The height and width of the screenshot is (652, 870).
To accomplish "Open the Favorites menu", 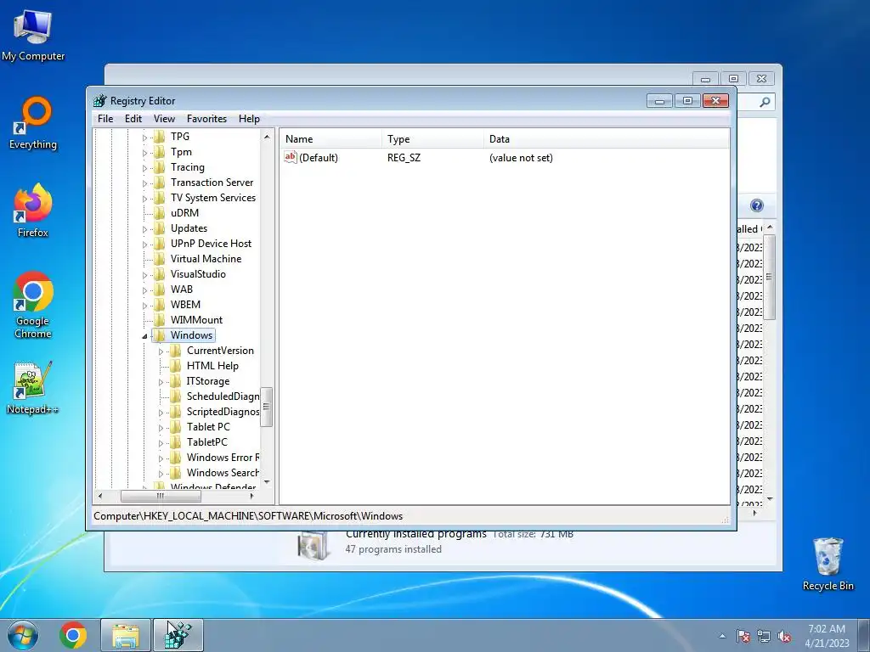I will tap(207, 119).
